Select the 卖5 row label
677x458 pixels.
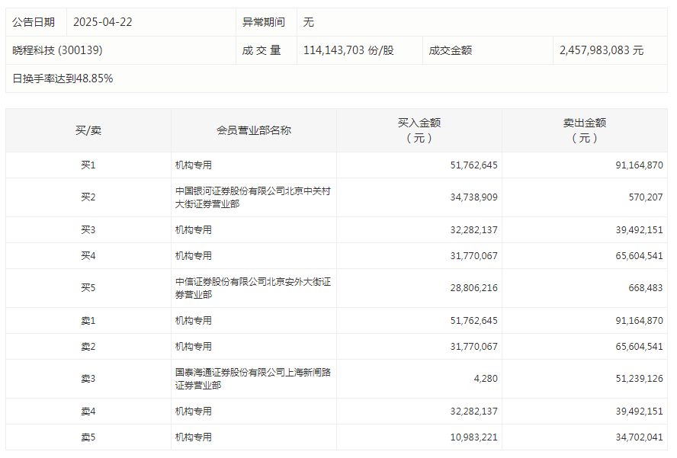click(88, 437)
